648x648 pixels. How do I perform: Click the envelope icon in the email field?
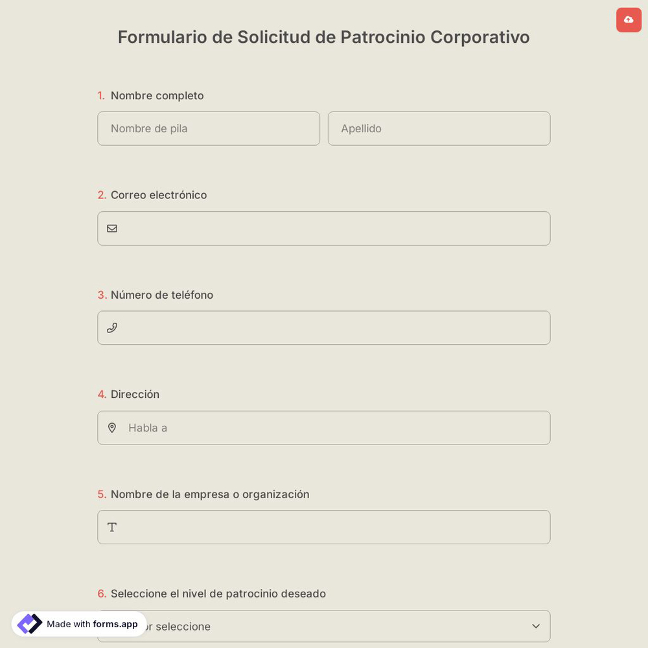click(x=112, y=228)
